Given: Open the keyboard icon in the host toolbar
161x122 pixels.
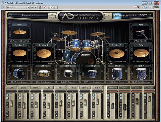Looking at the screenshot, I should [x=156, y=7].
